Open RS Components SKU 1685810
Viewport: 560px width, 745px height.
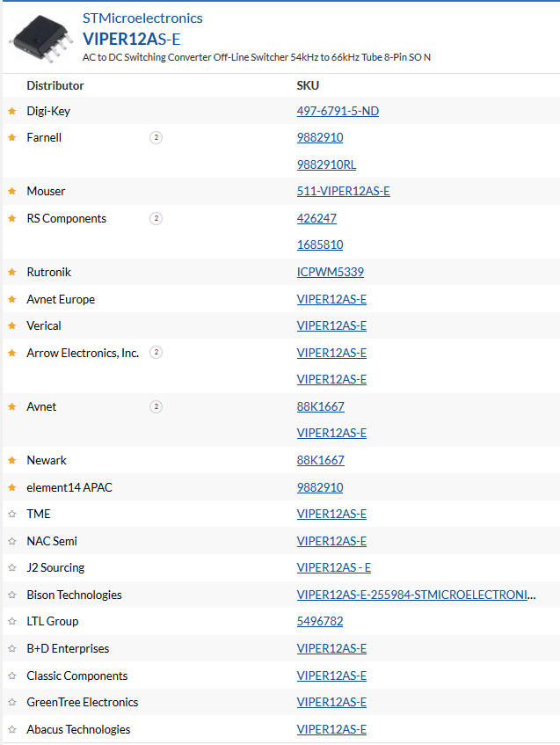[x=320, y=245]
